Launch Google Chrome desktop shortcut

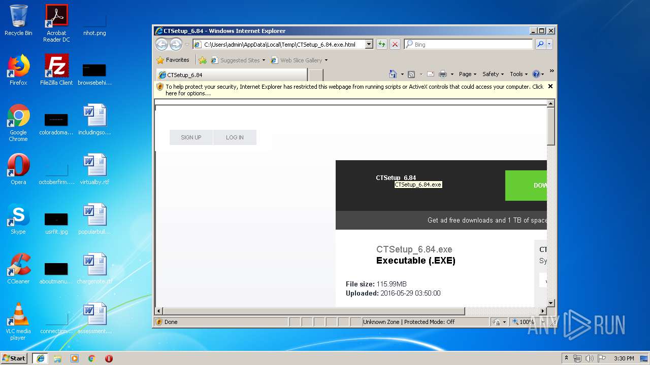pos(18,123)
